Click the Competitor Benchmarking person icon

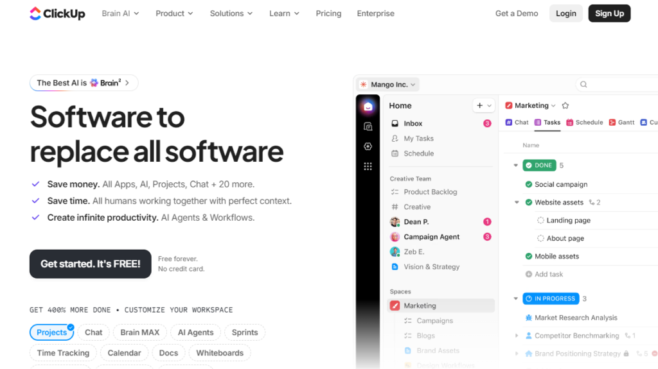click(529, 336)
